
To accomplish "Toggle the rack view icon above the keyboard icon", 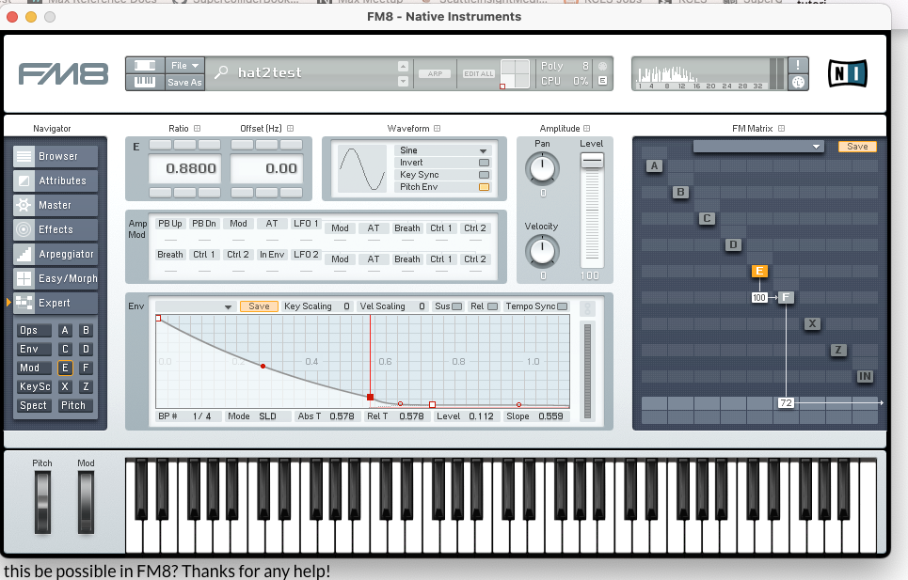I will point(145,66).
